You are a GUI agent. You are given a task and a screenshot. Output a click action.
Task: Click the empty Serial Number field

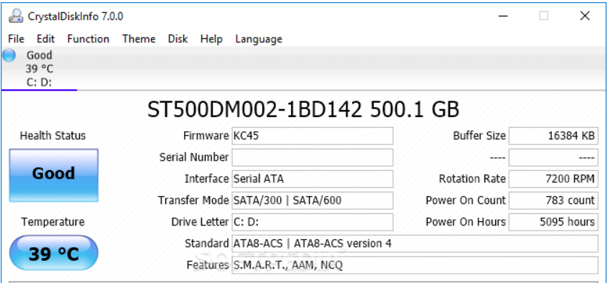[x=313, y=157]
